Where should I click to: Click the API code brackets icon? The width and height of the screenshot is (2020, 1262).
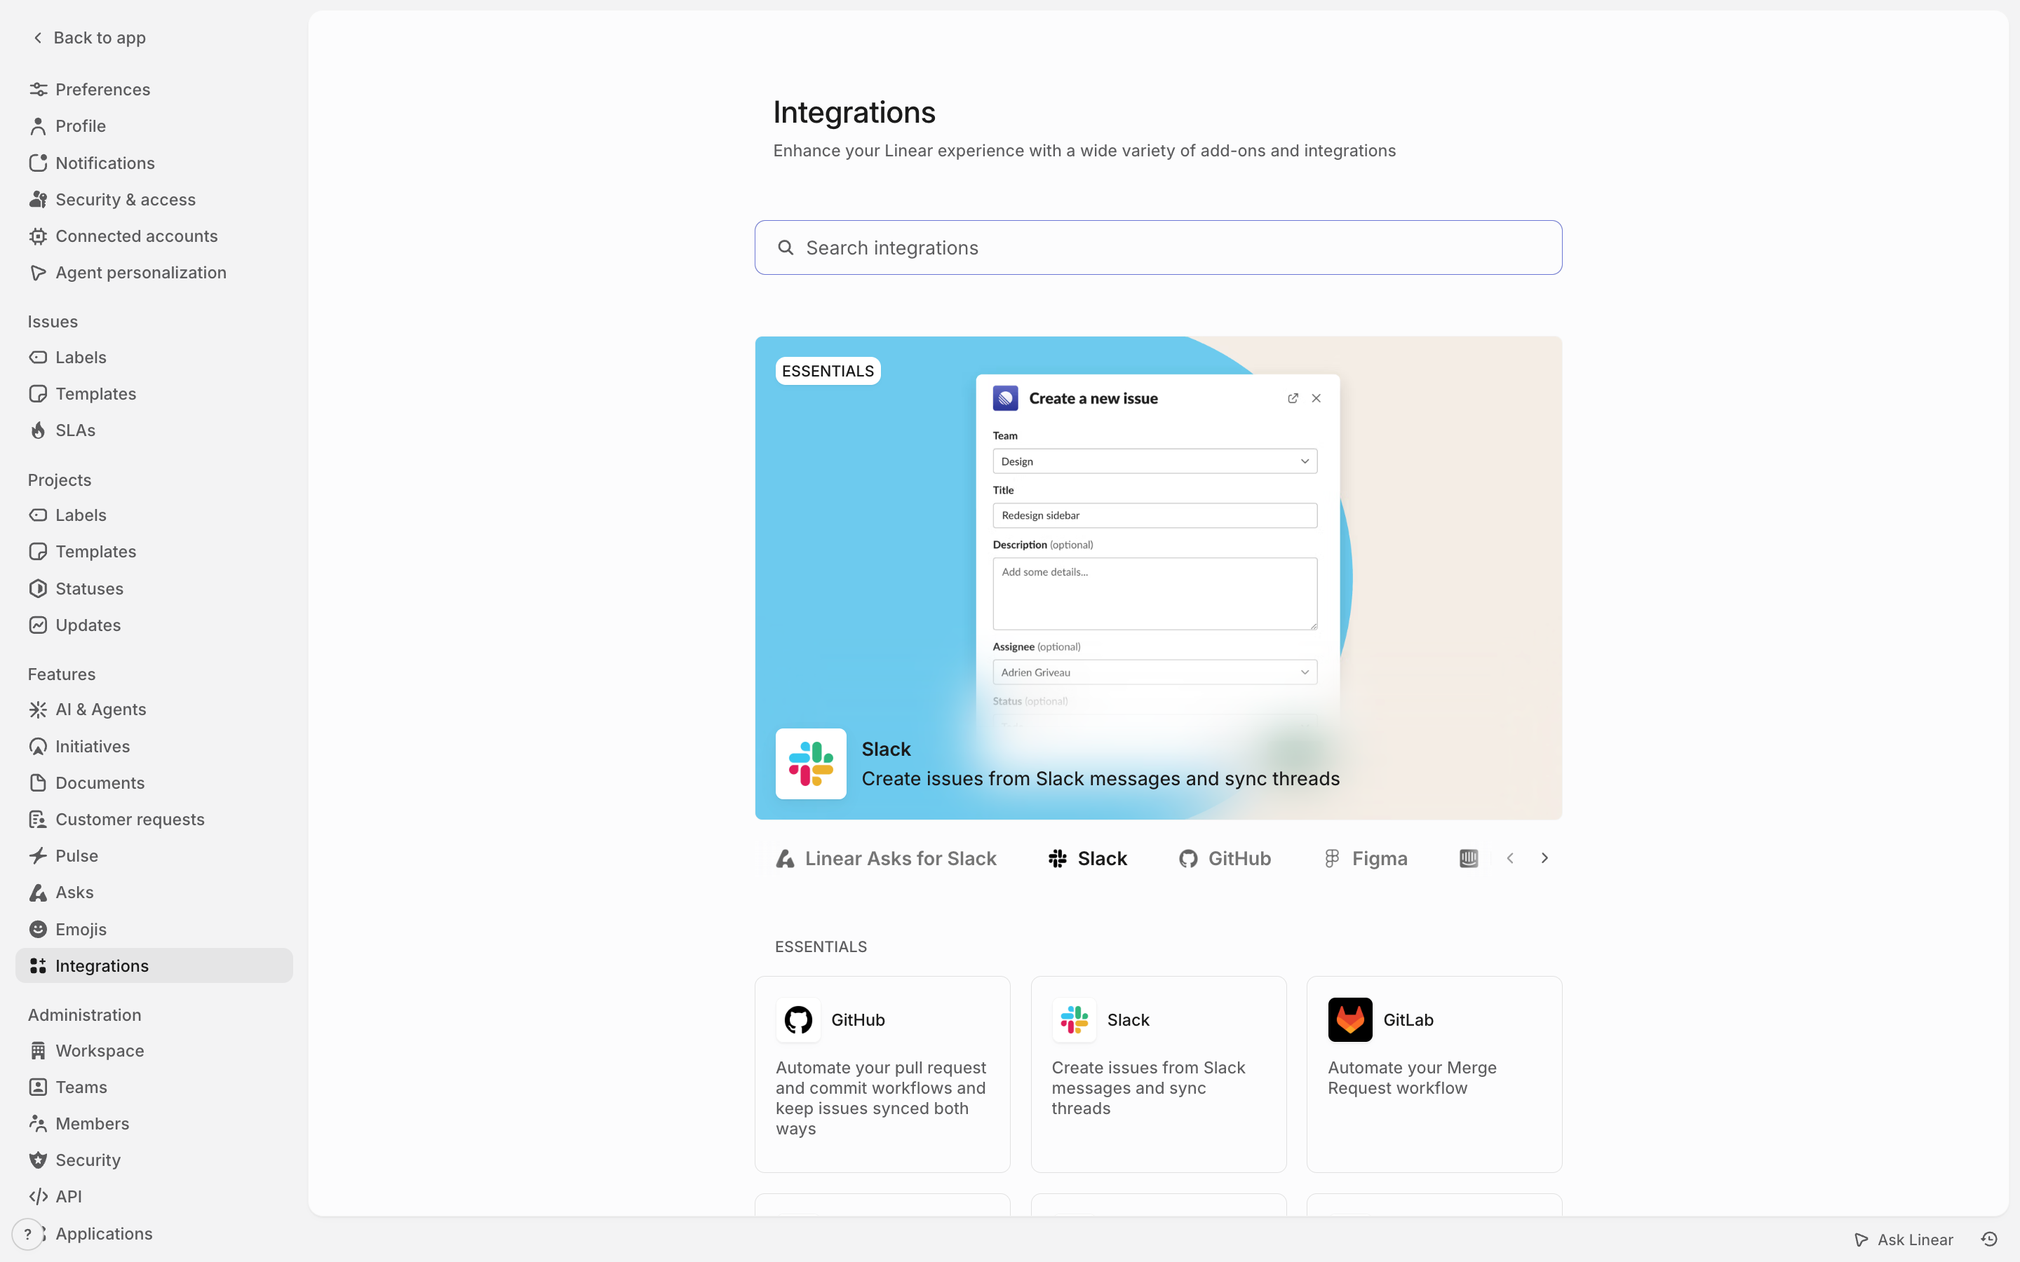pyautogui.click(x=38, y=1196)
